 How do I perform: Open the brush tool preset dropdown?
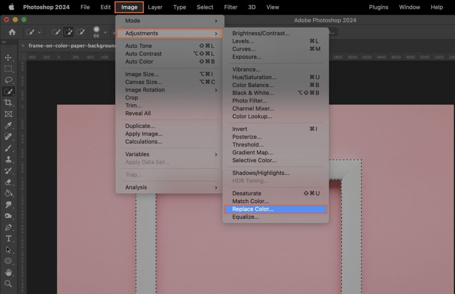tap(39, 32)
